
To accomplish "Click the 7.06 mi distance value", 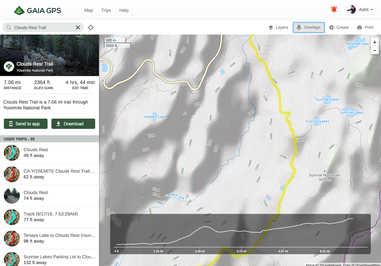I will point(12,82).
